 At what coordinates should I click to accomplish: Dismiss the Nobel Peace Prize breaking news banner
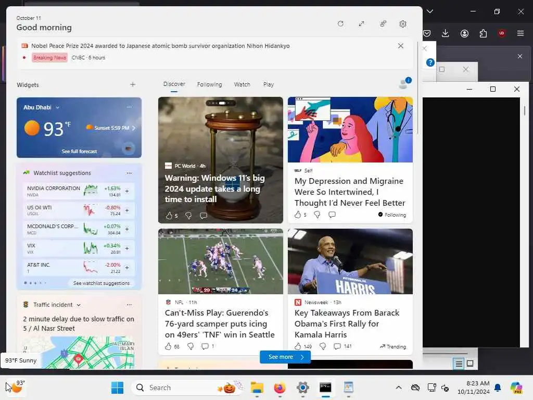point(401,46)
